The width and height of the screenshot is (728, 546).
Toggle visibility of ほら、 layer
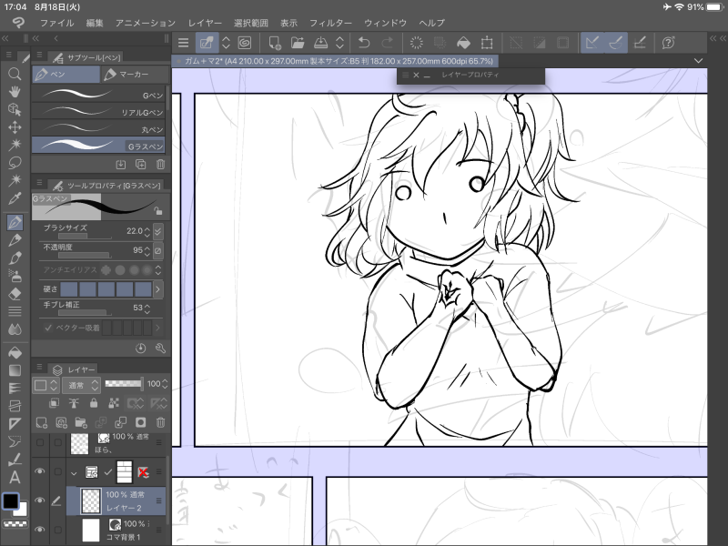point(40,442)
